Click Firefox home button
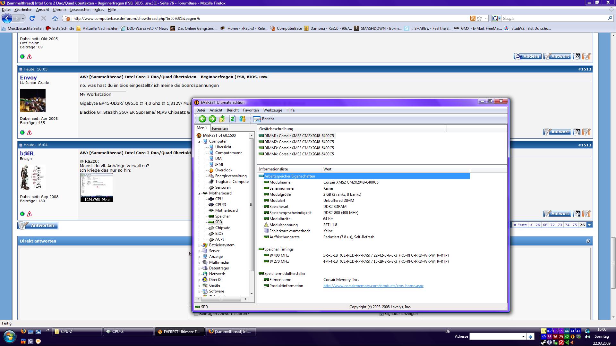Image resolution: width=616 pixels, height=346 pixels. coord(55,19)
